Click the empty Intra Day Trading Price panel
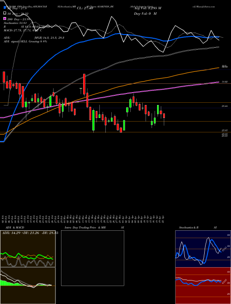This screenshot has width=231, height=304. point(92,258)
